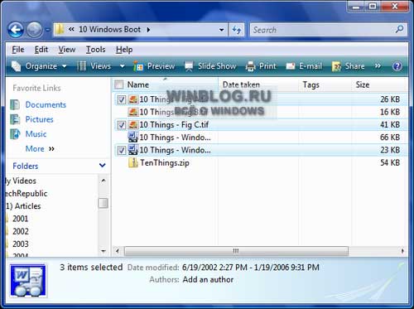This screenshot has width=414, height=309.
Task: Click the folder tree vertical scrollbar thumb
Action: pyautogui.click(x=103, y=203)
